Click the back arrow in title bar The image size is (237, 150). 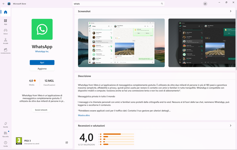(4, 4)
